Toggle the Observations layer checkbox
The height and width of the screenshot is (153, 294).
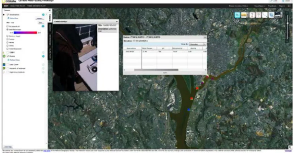[8, 15]
